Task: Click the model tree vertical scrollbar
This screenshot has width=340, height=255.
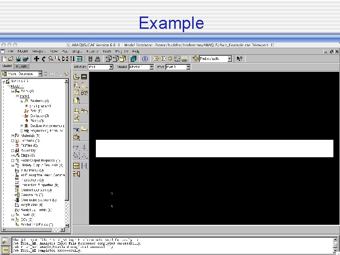Action: tap(67, 142)
